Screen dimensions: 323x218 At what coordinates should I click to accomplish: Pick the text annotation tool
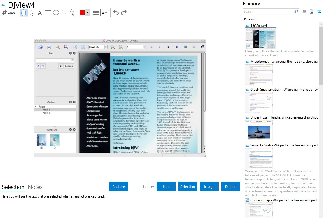point(40,13)
